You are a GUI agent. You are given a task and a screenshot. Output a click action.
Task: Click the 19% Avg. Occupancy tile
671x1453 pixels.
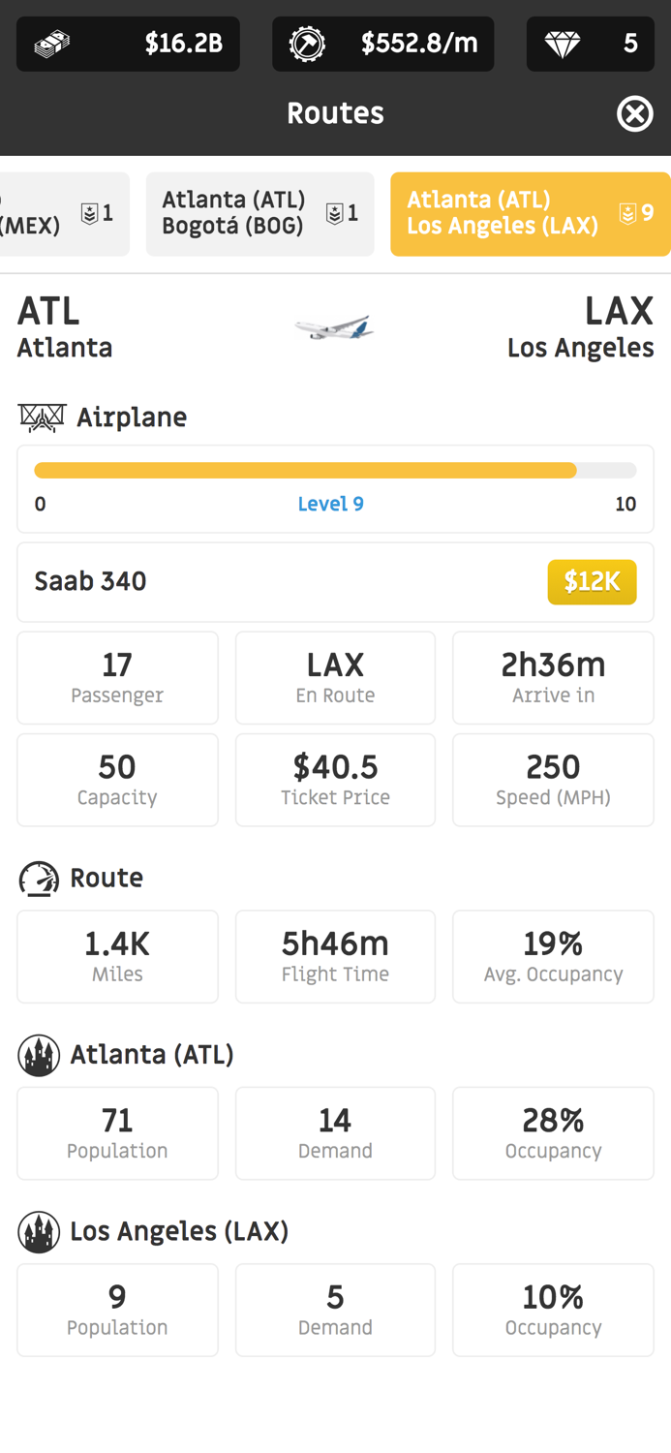pos(553,955)
